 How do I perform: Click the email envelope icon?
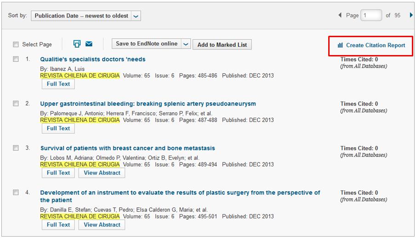point(89,44)
